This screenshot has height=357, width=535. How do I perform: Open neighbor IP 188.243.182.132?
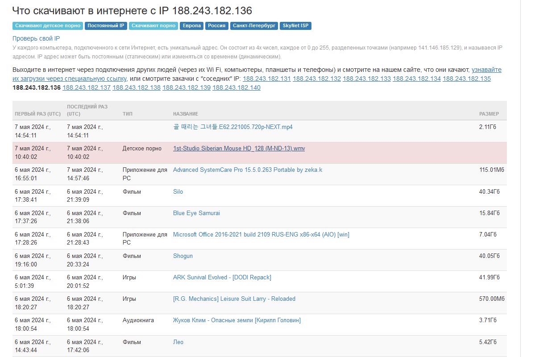coord(317,79)
